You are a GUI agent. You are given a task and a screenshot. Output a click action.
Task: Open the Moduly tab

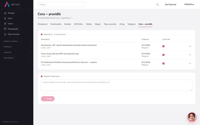click(68, 24)
